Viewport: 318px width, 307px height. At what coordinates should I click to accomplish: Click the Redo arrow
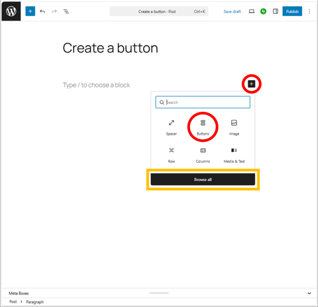[54, 11]
